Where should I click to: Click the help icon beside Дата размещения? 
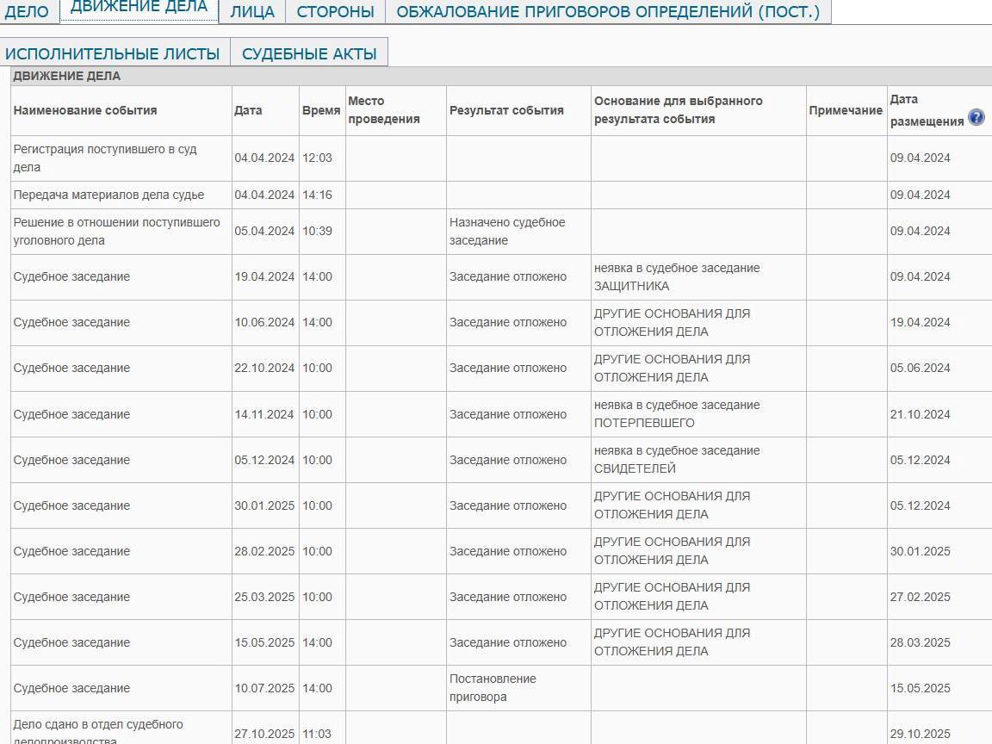tap(976, 118)
